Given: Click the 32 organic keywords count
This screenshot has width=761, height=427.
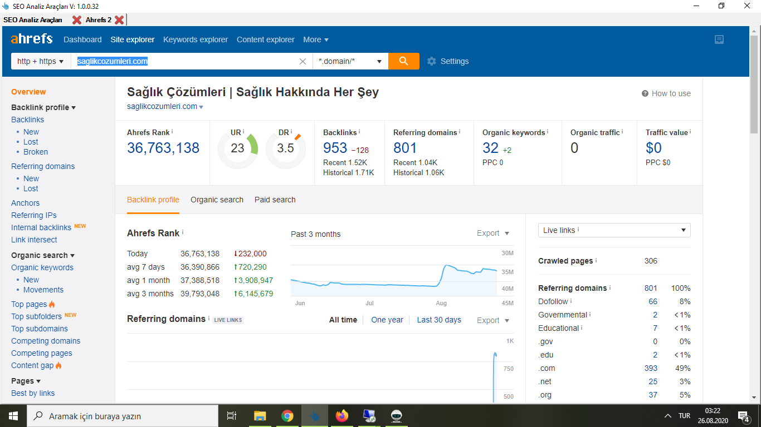Looking at the screenshot, I should point(490,148).
